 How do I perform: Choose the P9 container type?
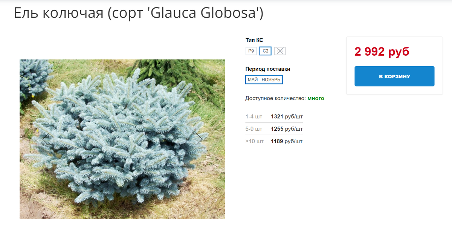[x=251, y=51]
